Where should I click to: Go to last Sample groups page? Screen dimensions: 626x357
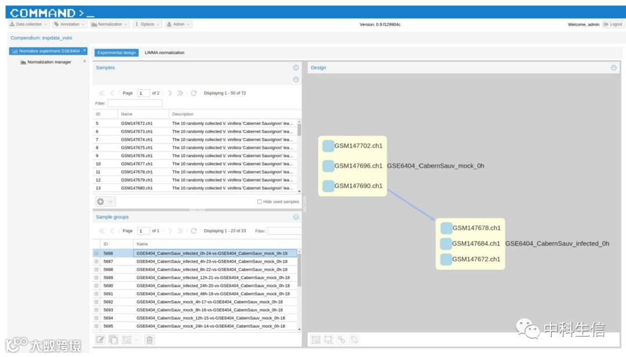(x=180, y=231)
